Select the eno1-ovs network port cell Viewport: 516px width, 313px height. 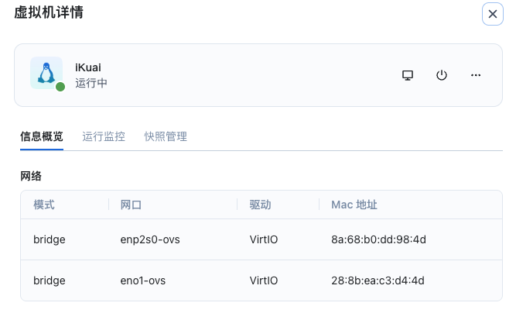[x=143, y=280]
